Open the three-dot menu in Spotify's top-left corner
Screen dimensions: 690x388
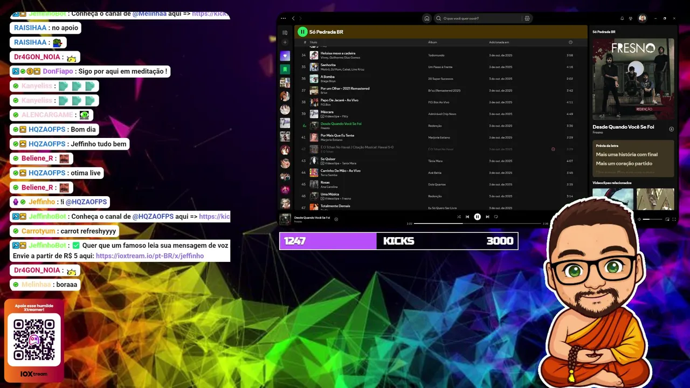[284, 18]
